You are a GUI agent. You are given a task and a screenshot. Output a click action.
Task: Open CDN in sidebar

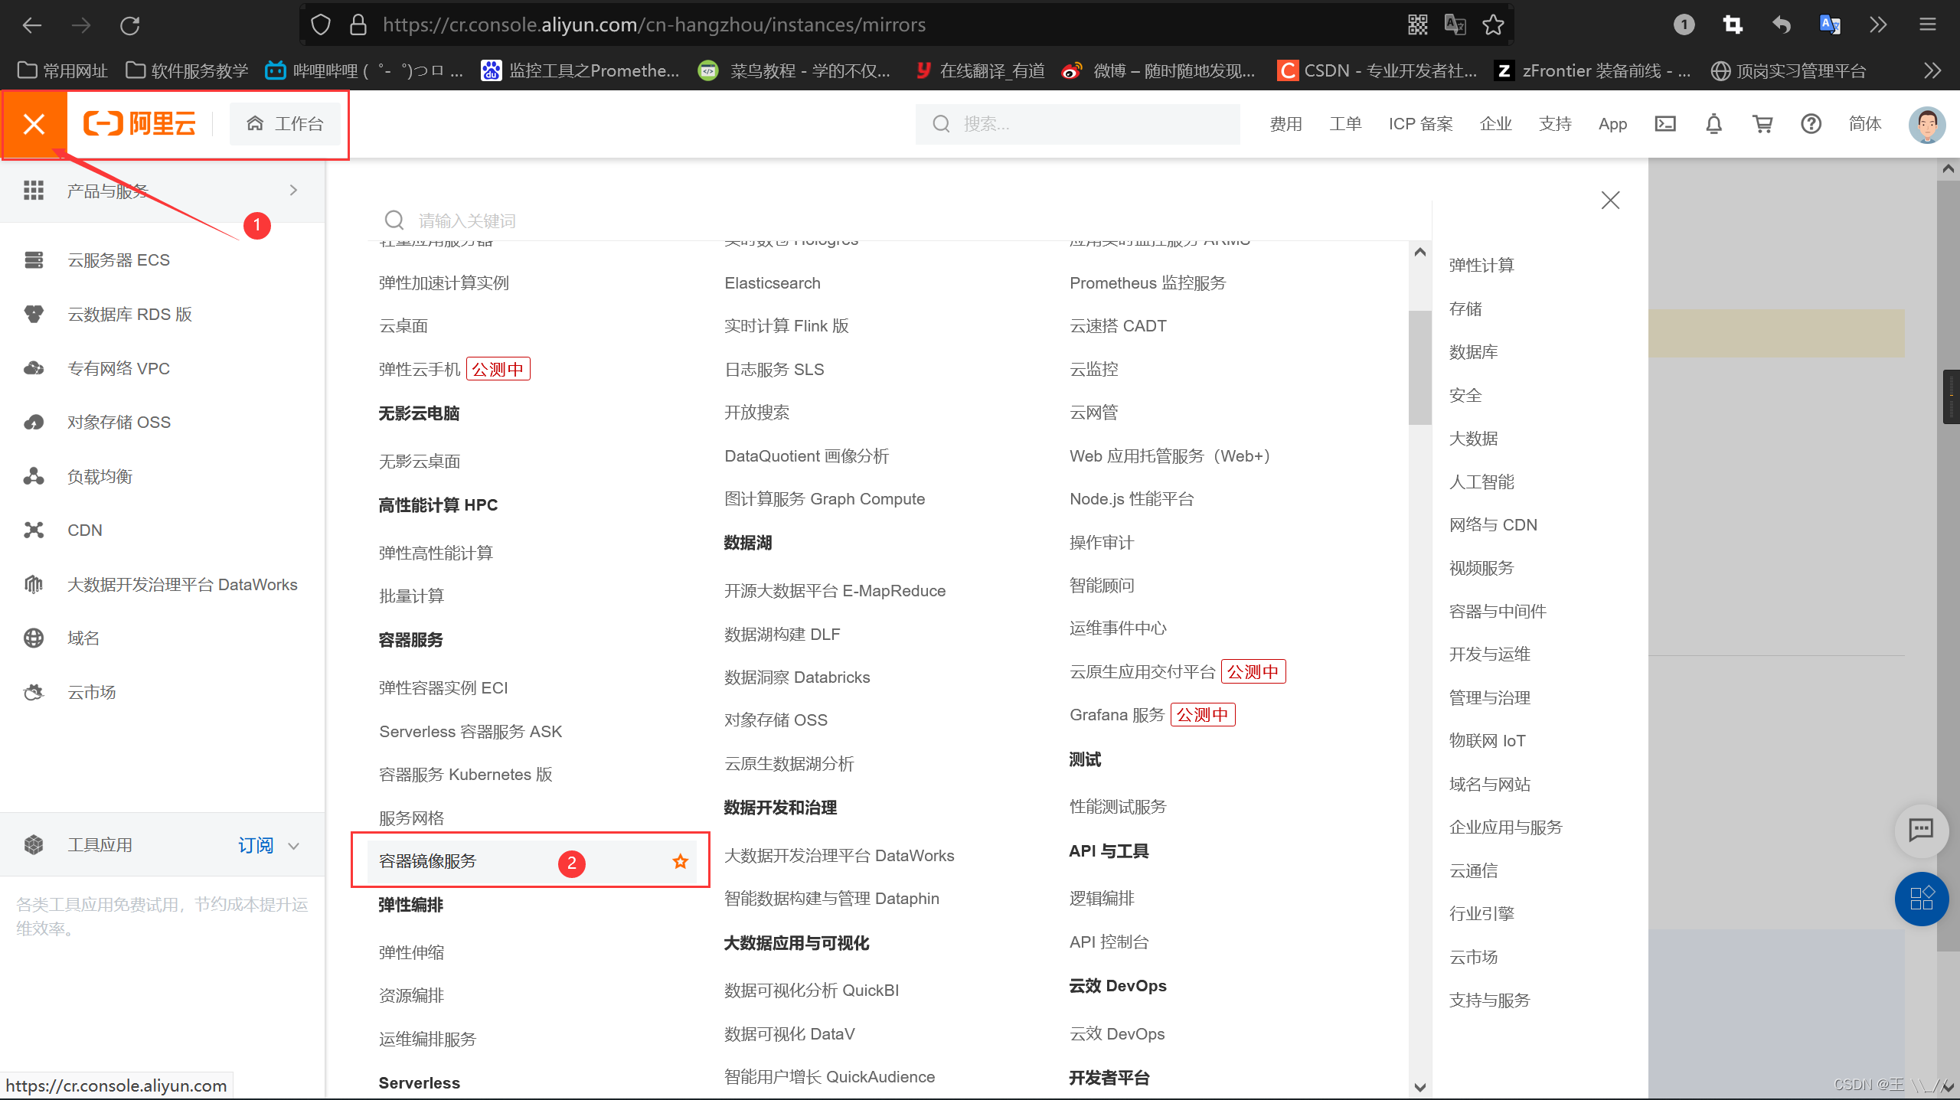84,530
